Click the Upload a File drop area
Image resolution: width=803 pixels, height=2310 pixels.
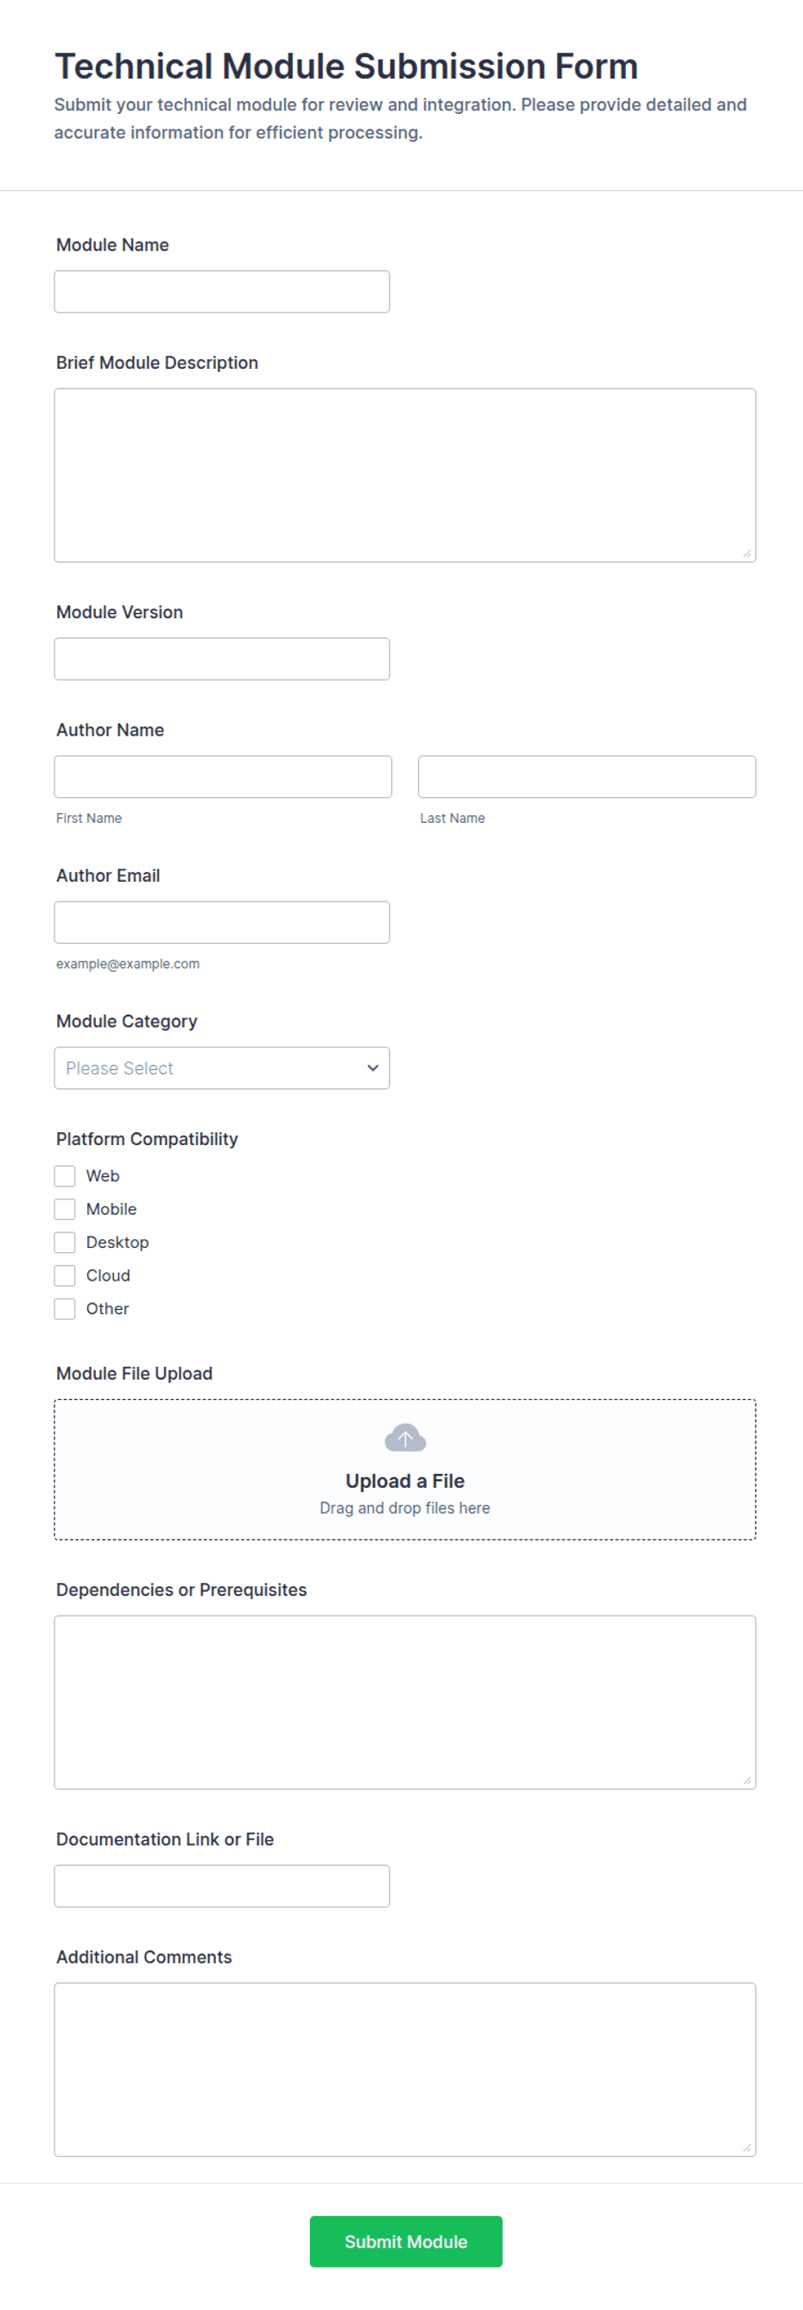pyautogui.click(x=405, y=1469)
